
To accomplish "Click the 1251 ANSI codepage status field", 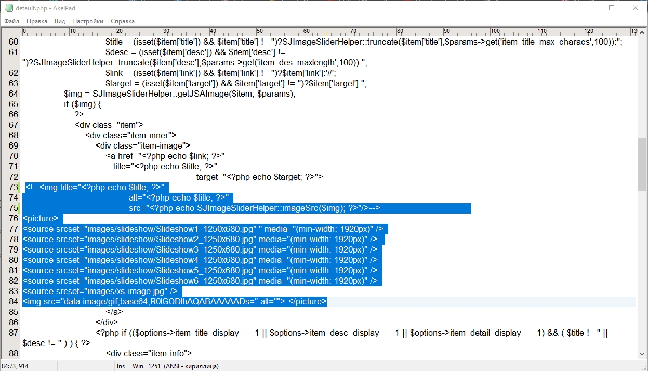I will (183, 366).
